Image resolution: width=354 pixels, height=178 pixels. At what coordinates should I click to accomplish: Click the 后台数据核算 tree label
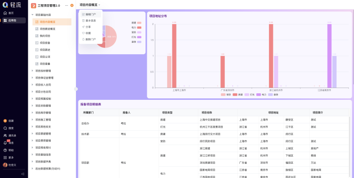(x=48, y=169)
